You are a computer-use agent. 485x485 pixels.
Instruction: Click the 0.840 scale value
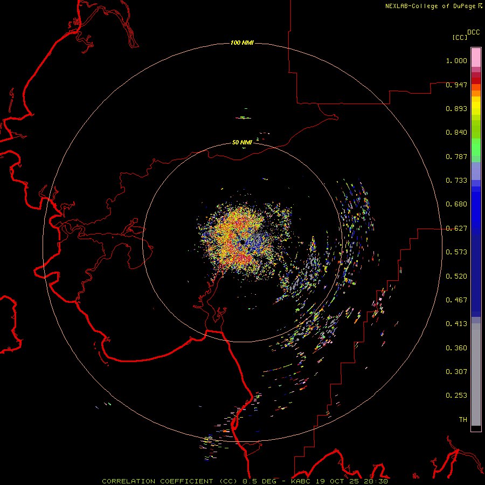pos(456,133)
